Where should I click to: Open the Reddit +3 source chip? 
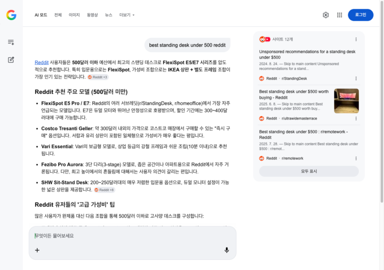(97, 77)
